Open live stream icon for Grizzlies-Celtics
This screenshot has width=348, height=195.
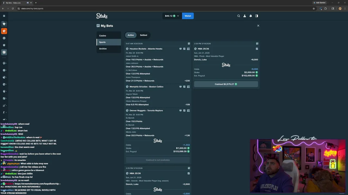click(181, 87)
